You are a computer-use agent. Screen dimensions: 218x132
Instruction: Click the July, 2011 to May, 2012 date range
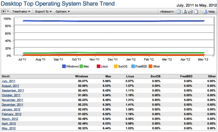pyautogui.click(x=196, y=5)
